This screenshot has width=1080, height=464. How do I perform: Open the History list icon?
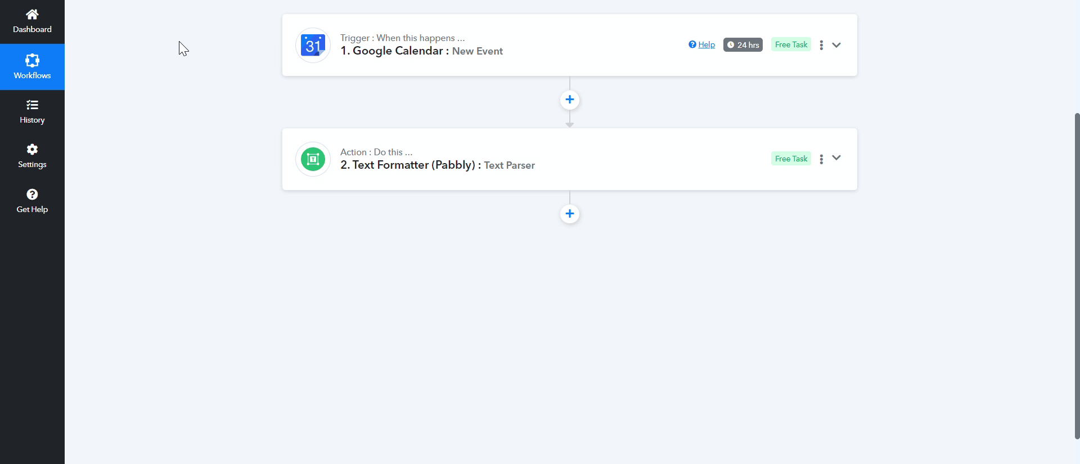click(x=32, y=105)
